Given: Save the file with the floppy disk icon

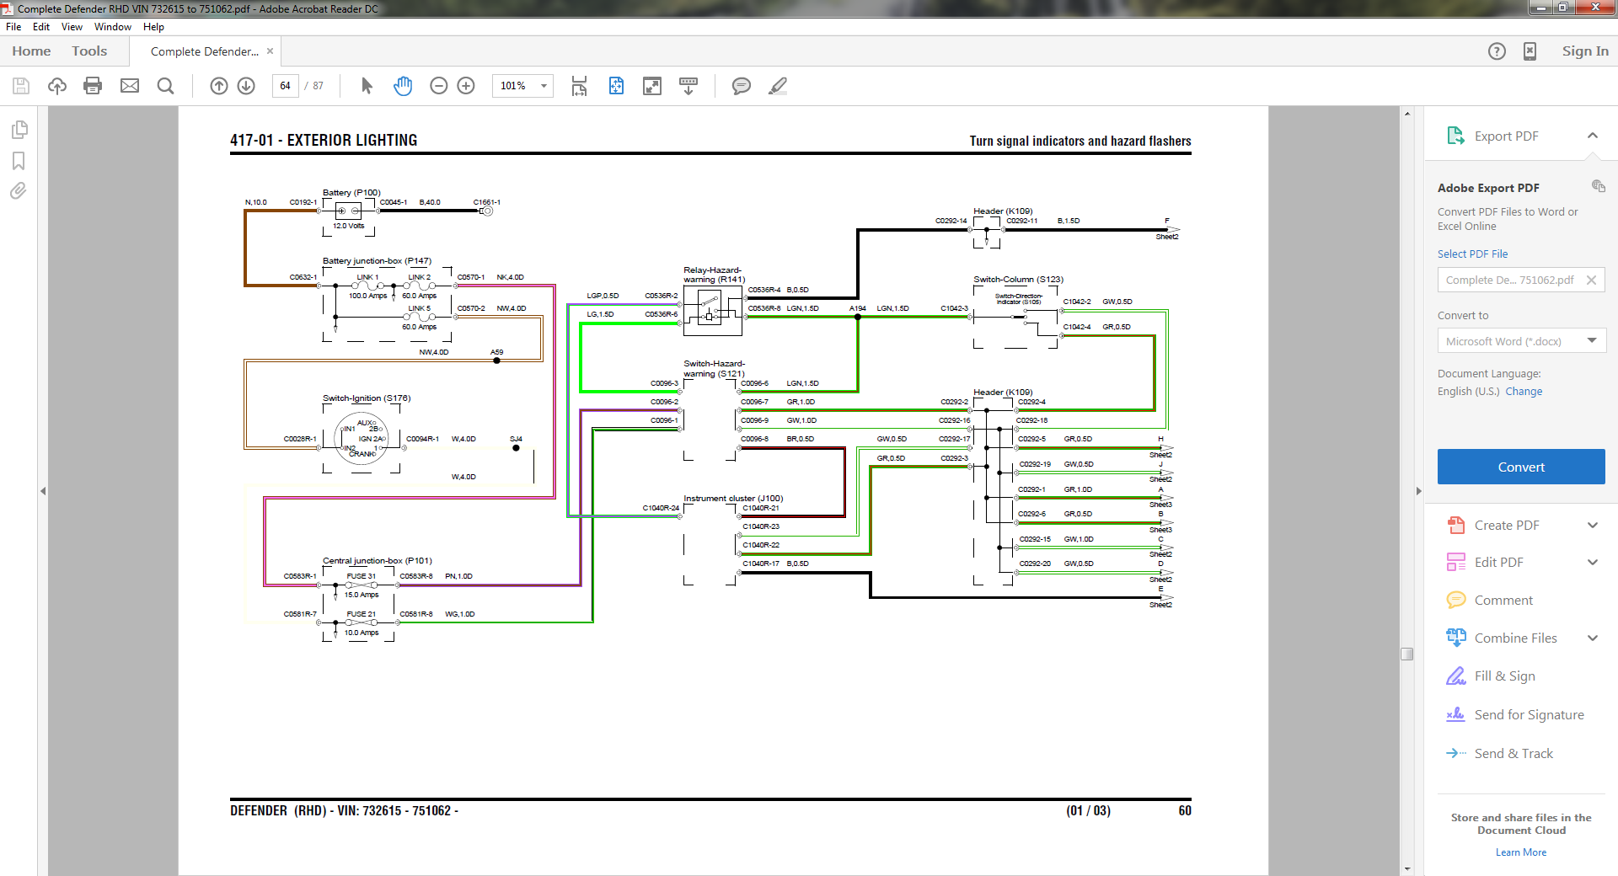Looking at the screenshot, I should (x=21, y=86).
